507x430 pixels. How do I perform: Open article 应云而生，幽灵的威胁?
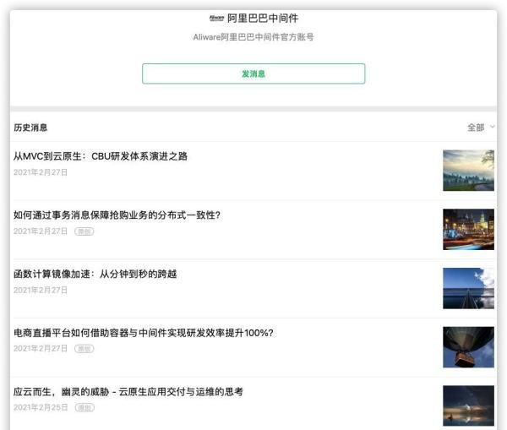click(x=128, y=391)
